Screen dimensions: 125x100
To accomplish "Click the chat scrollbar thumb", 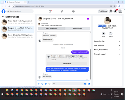I will point(90,64).
